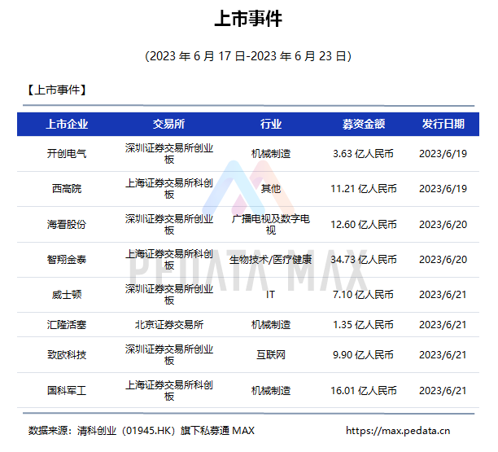The image size is (498, 452).
Task: Click 北京证券交易所 in 汇隆活塞 row
Action: [x=169, y=325]
